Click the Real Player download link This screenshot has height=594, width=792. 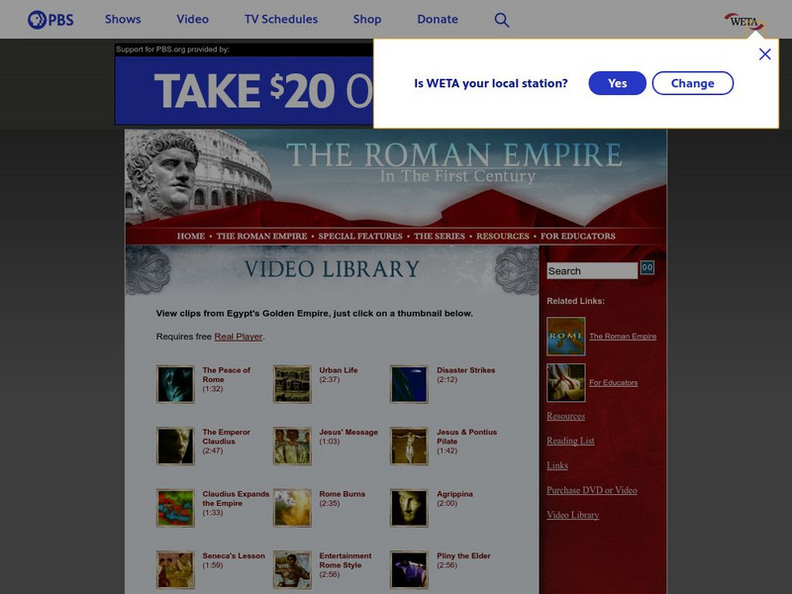click(237, 336)
